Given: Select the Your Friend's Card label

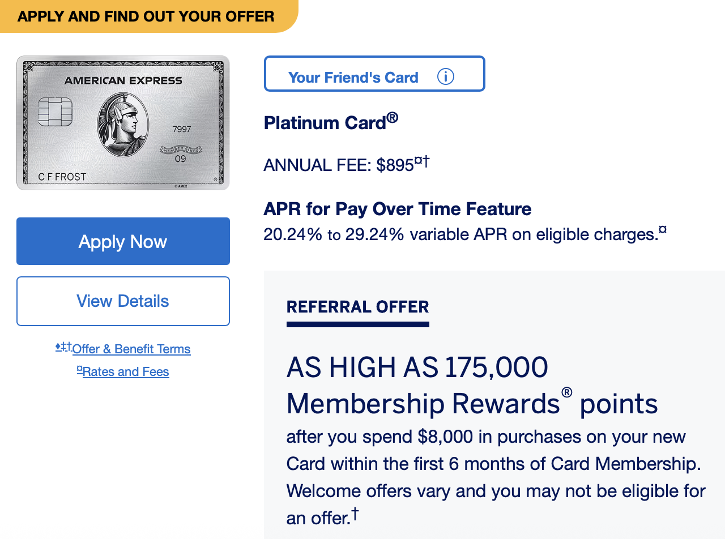Looking at the screenshot, I should pos(353,78).
